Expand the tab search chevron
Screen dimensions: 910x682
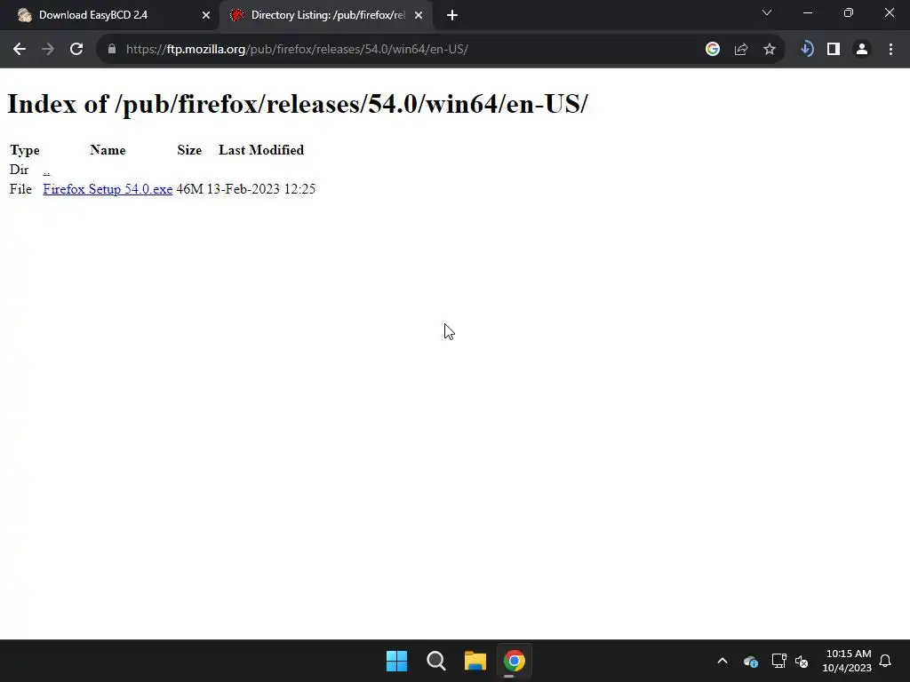click(x=767, y=12)
